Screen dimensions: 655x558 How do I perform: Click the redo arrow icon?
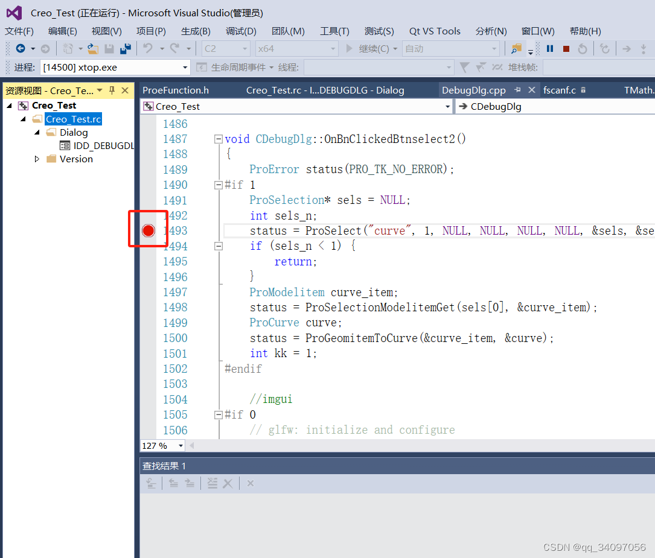pos(174,49)
